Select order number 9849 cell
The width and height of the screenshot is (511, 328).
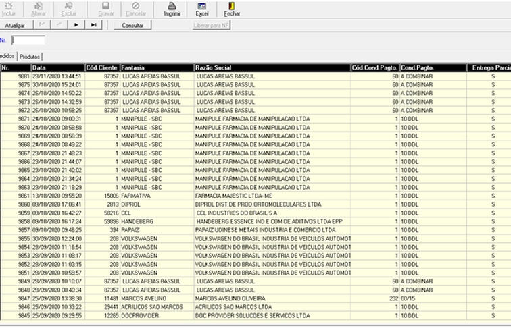[x=16, y=281]
